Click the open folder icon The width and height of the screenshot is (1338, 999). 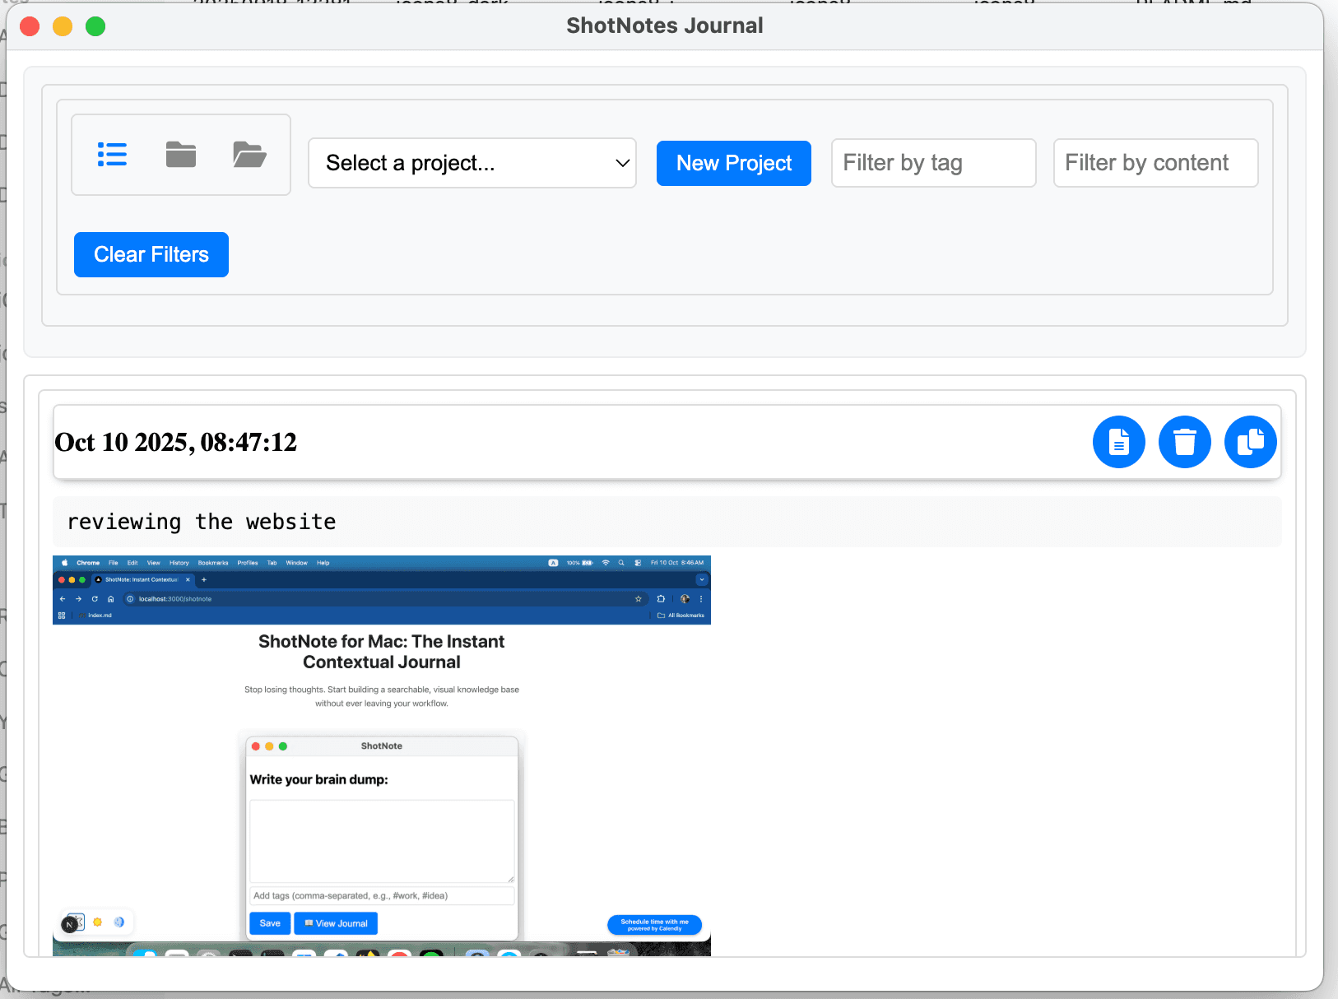tap(249, 155)
